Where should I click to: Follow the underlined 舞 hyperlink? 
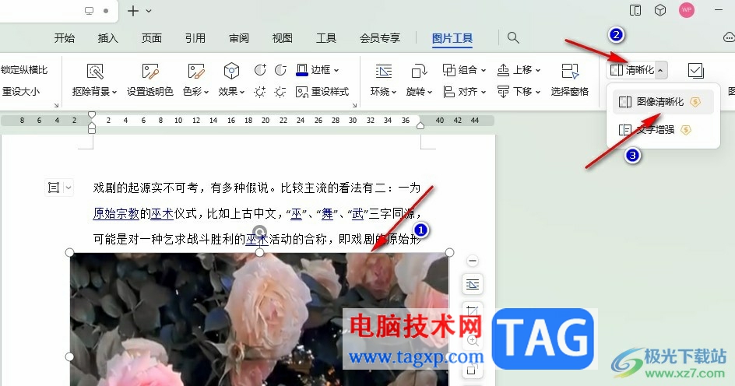(x=327, y=213)
